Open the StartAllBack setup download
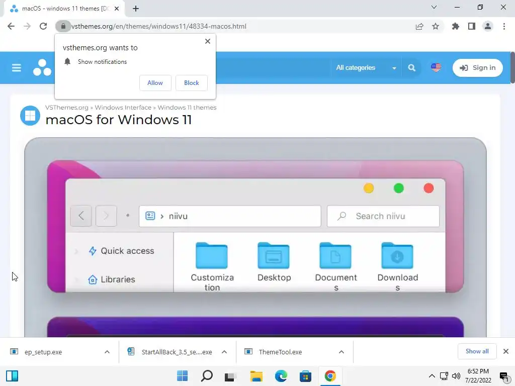The image size is (515, 386). tap(170, 352)
